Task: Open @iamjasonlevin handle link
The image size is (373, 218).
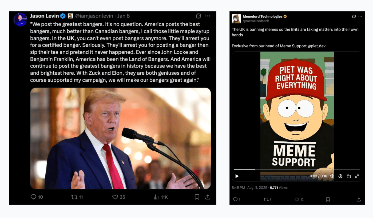Action: (94, 16)
